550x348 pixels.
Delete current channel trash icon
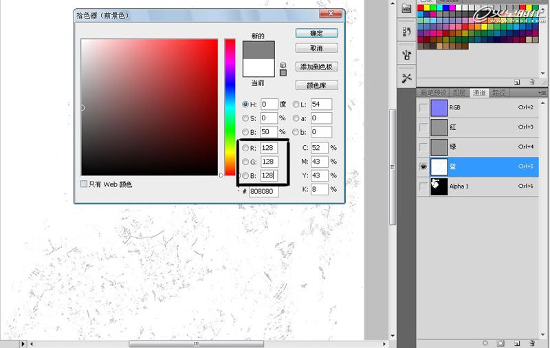[x=532, y=343]
